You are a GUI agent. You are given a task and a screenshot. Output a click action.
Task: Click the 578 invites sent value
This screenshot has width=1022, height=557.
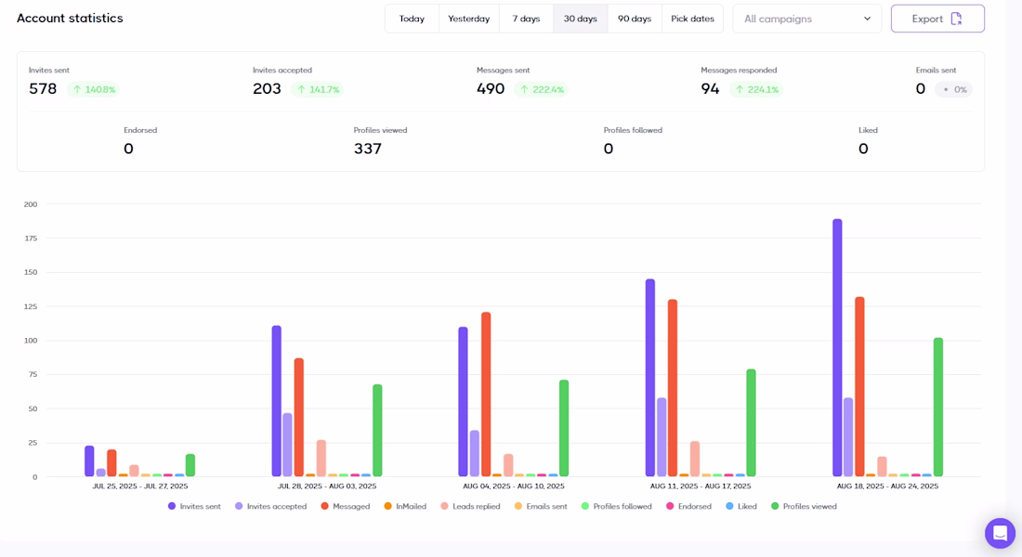[43, 89]
